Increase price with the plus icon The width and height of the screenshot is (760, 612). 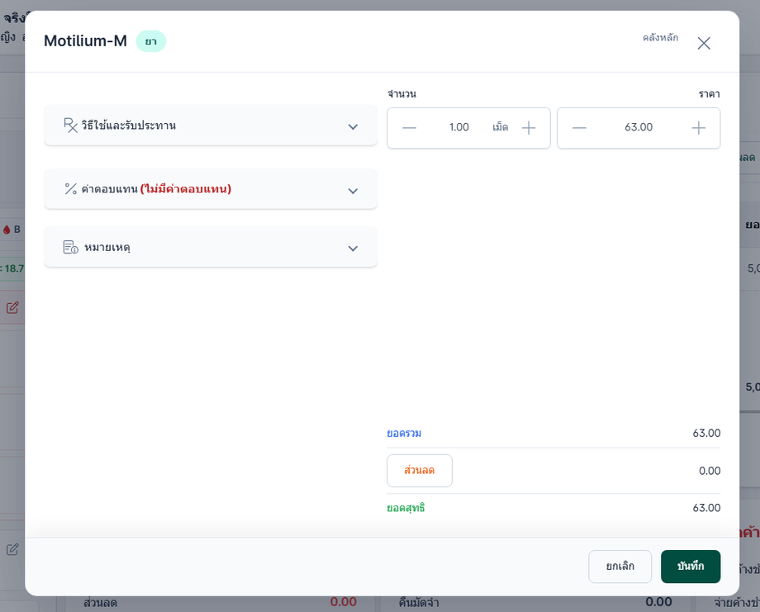pyautogui.click(x=698, y=128)
